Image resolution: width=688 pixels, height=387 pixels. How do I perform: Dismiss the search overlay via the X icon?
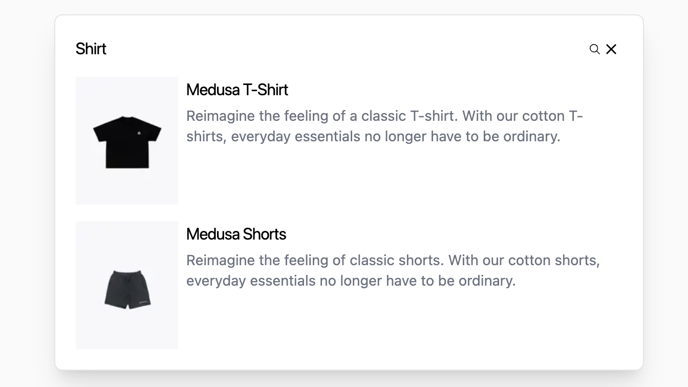(611, 49)
